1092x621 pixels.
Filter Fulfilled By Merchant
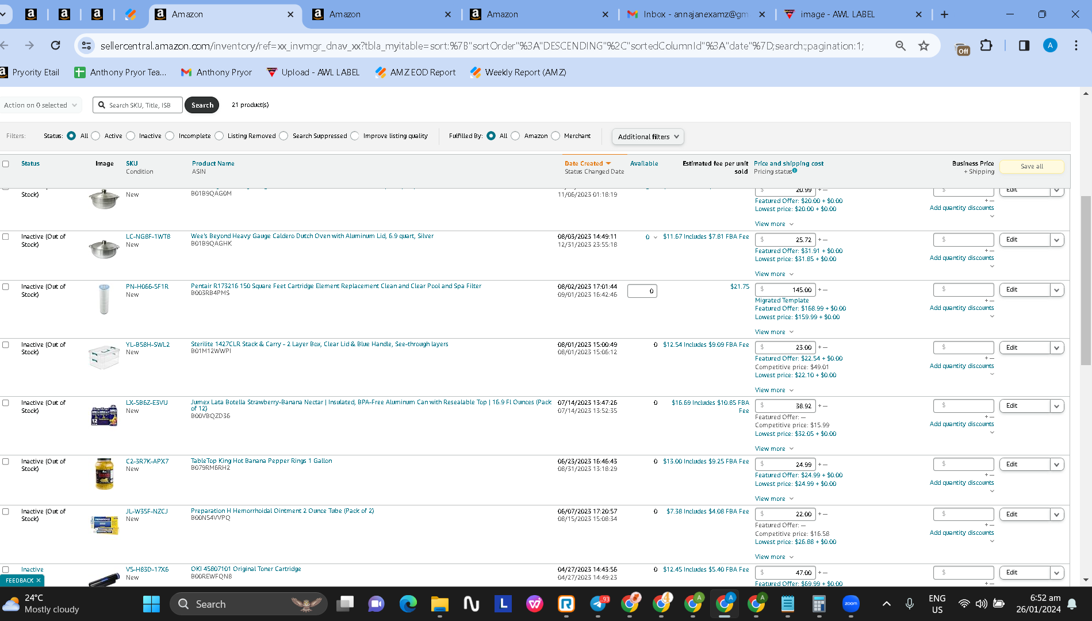555,136
